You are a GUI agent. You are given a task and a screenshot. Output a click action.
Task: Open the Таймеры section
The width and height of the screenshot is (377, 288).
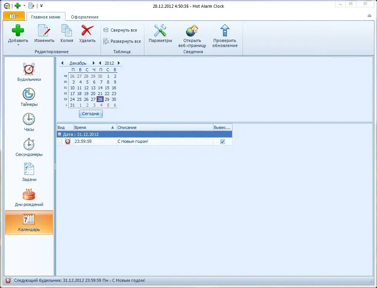[x=29, y=97]
